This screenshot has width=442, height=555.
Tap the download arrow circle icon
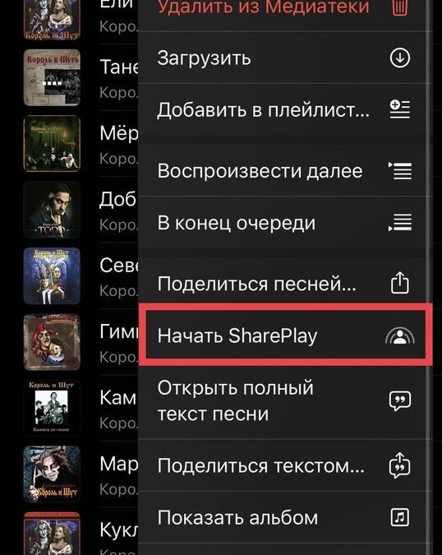(400, 58)
